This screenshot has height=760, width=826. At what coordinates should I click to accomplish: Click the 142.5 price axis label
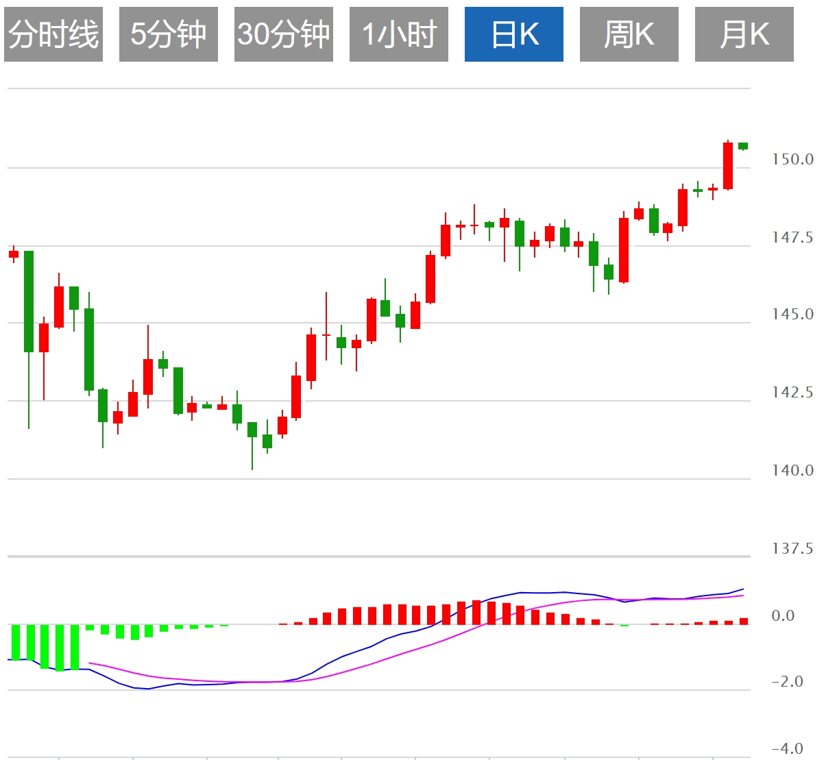[x=793, y=393]
